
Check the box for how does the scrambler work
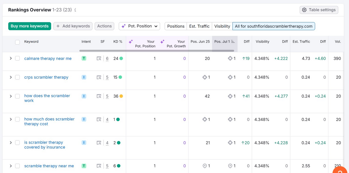[x=17, y=96]
